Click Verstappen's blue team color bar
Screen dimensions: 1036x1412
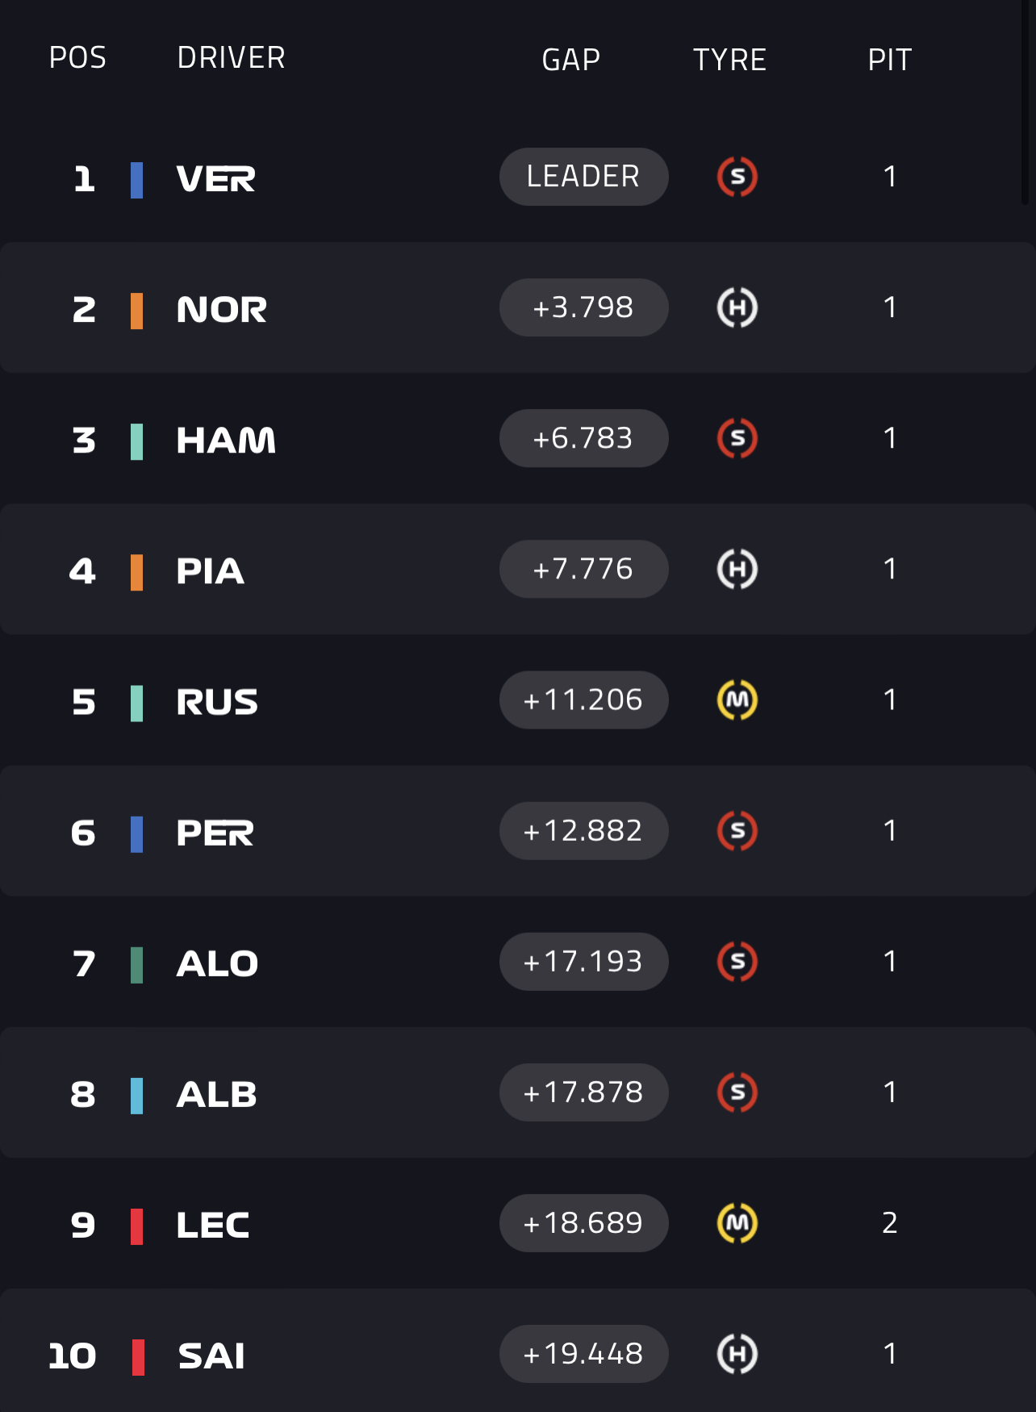click(x=137, y=180)
